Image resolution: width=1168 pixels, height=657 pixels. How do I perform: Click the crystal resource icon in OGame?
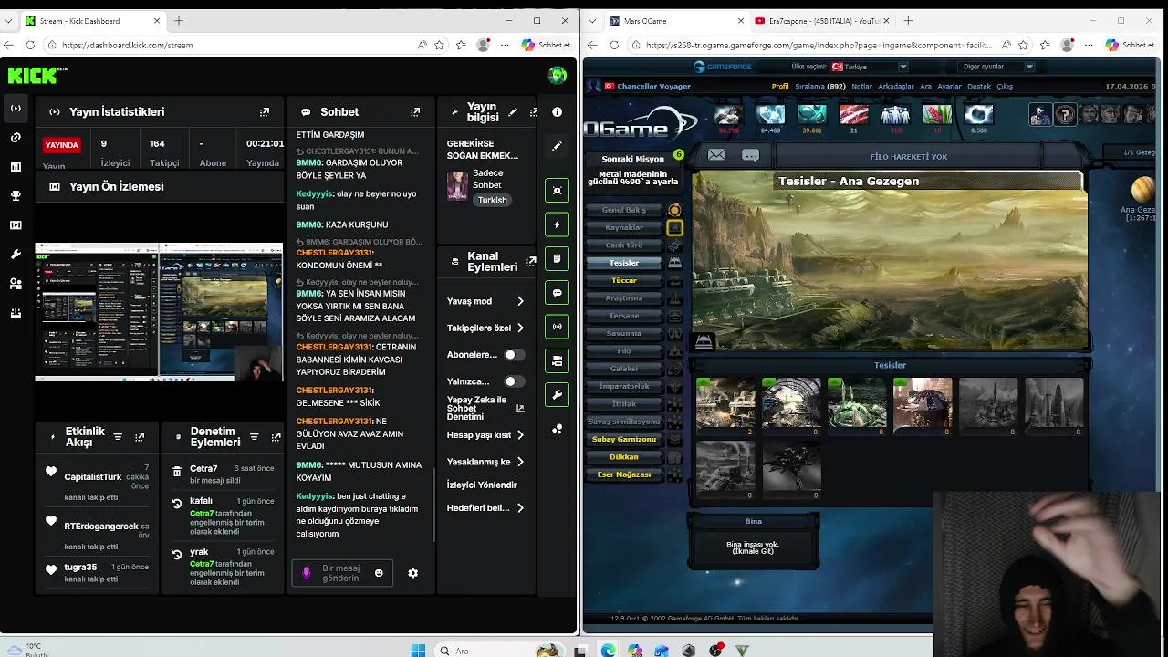(x=770, y=114)
